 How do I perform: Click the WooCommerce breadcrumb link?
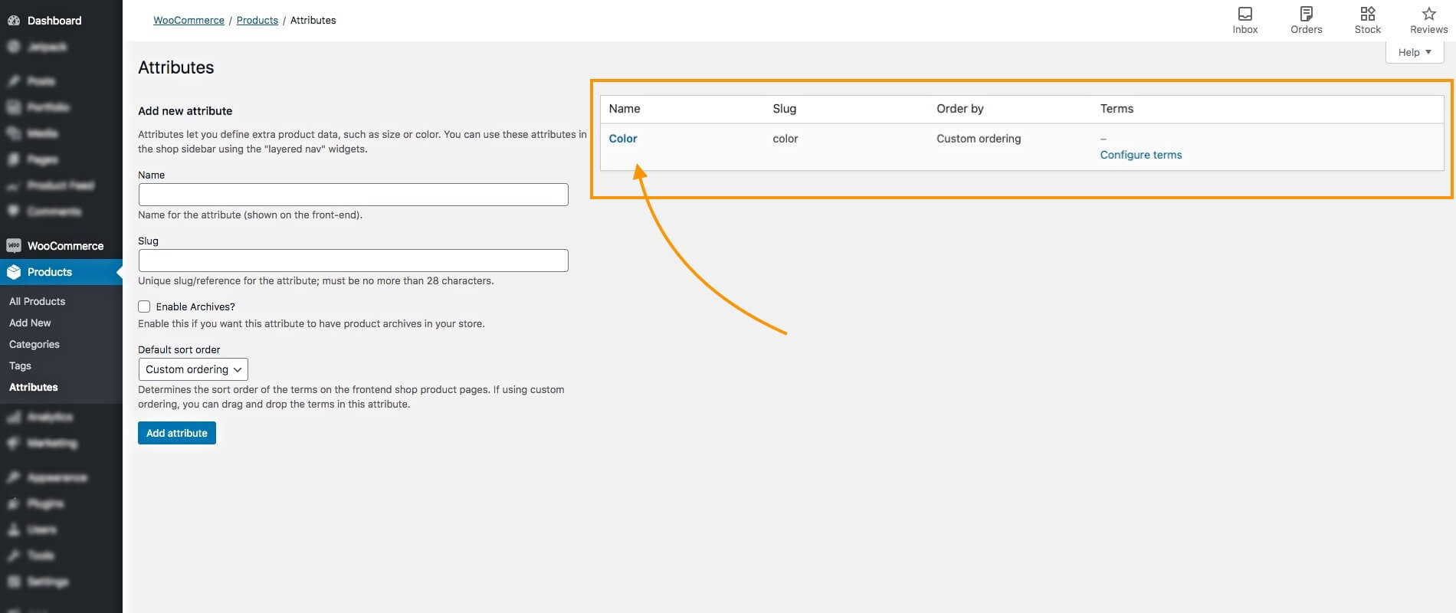189,21
